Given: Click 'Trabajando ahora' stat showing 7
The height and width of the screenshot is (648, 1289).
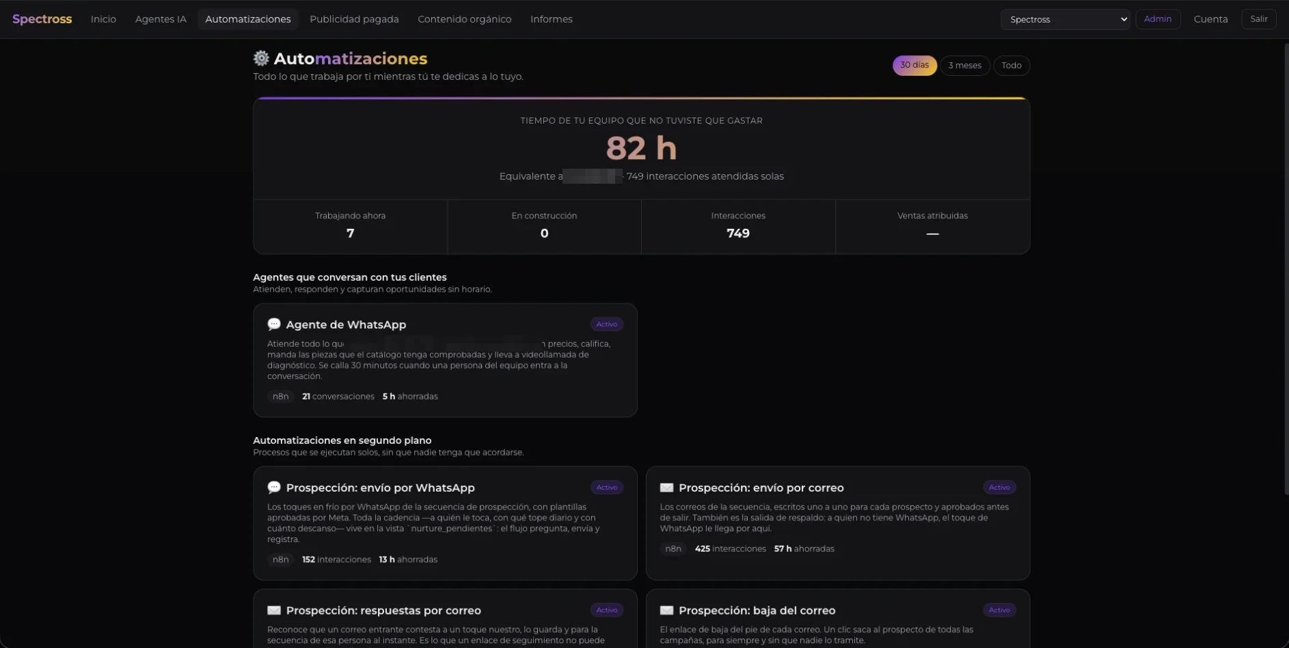Looking at the screenshot, I should click(x=351, y=226).
